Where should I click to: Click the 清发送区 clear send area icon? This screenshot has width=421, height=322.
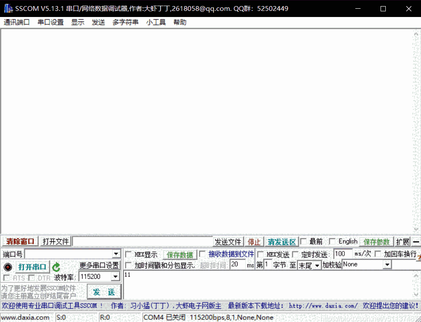281,241
